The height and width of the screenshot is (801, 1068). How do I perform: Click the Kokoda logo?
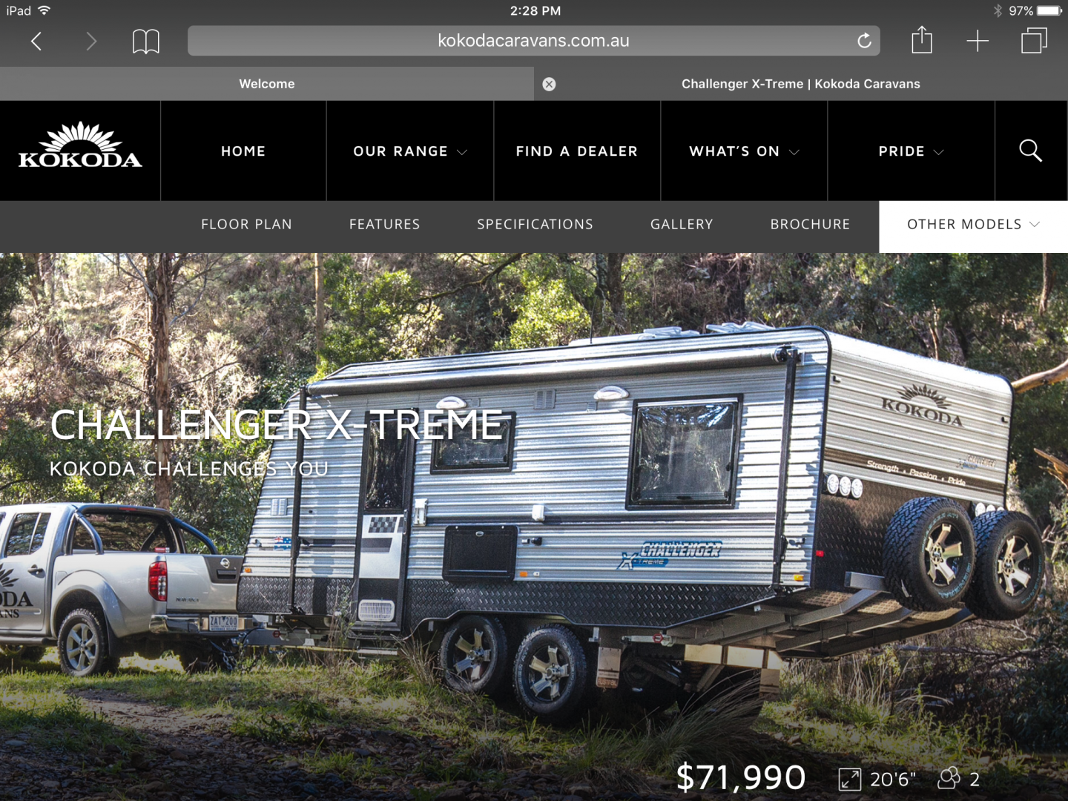click(80, 145)
